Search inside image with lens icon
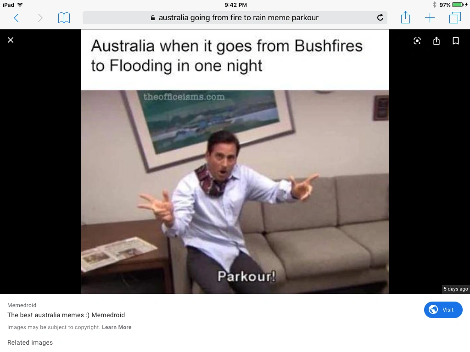This screenshot has height=352, width=470. pyautogui.click(x=417, y=41)
